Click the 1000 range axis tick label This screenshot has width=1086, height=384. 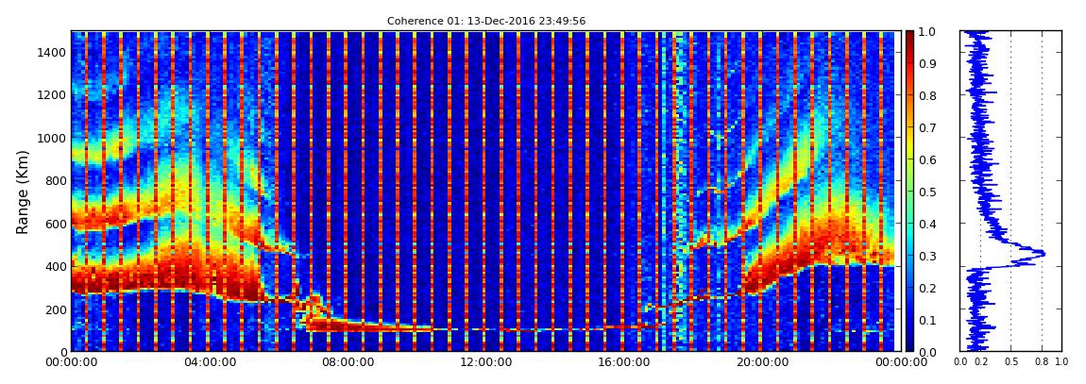coord(53,138)
